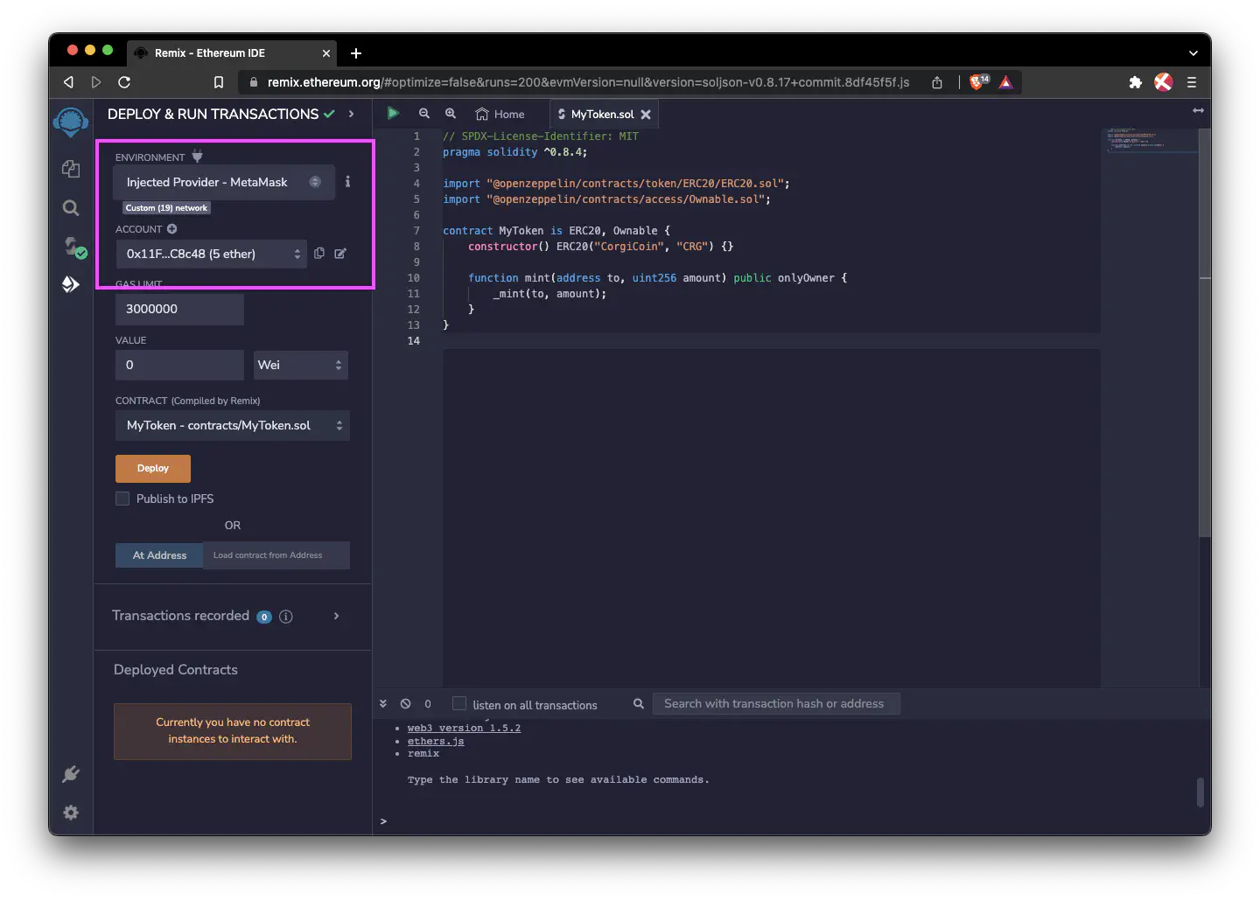Enable the Publish to IPFS checkbox
Viewport: 1260px width, 900px height.
pos(122,499)
